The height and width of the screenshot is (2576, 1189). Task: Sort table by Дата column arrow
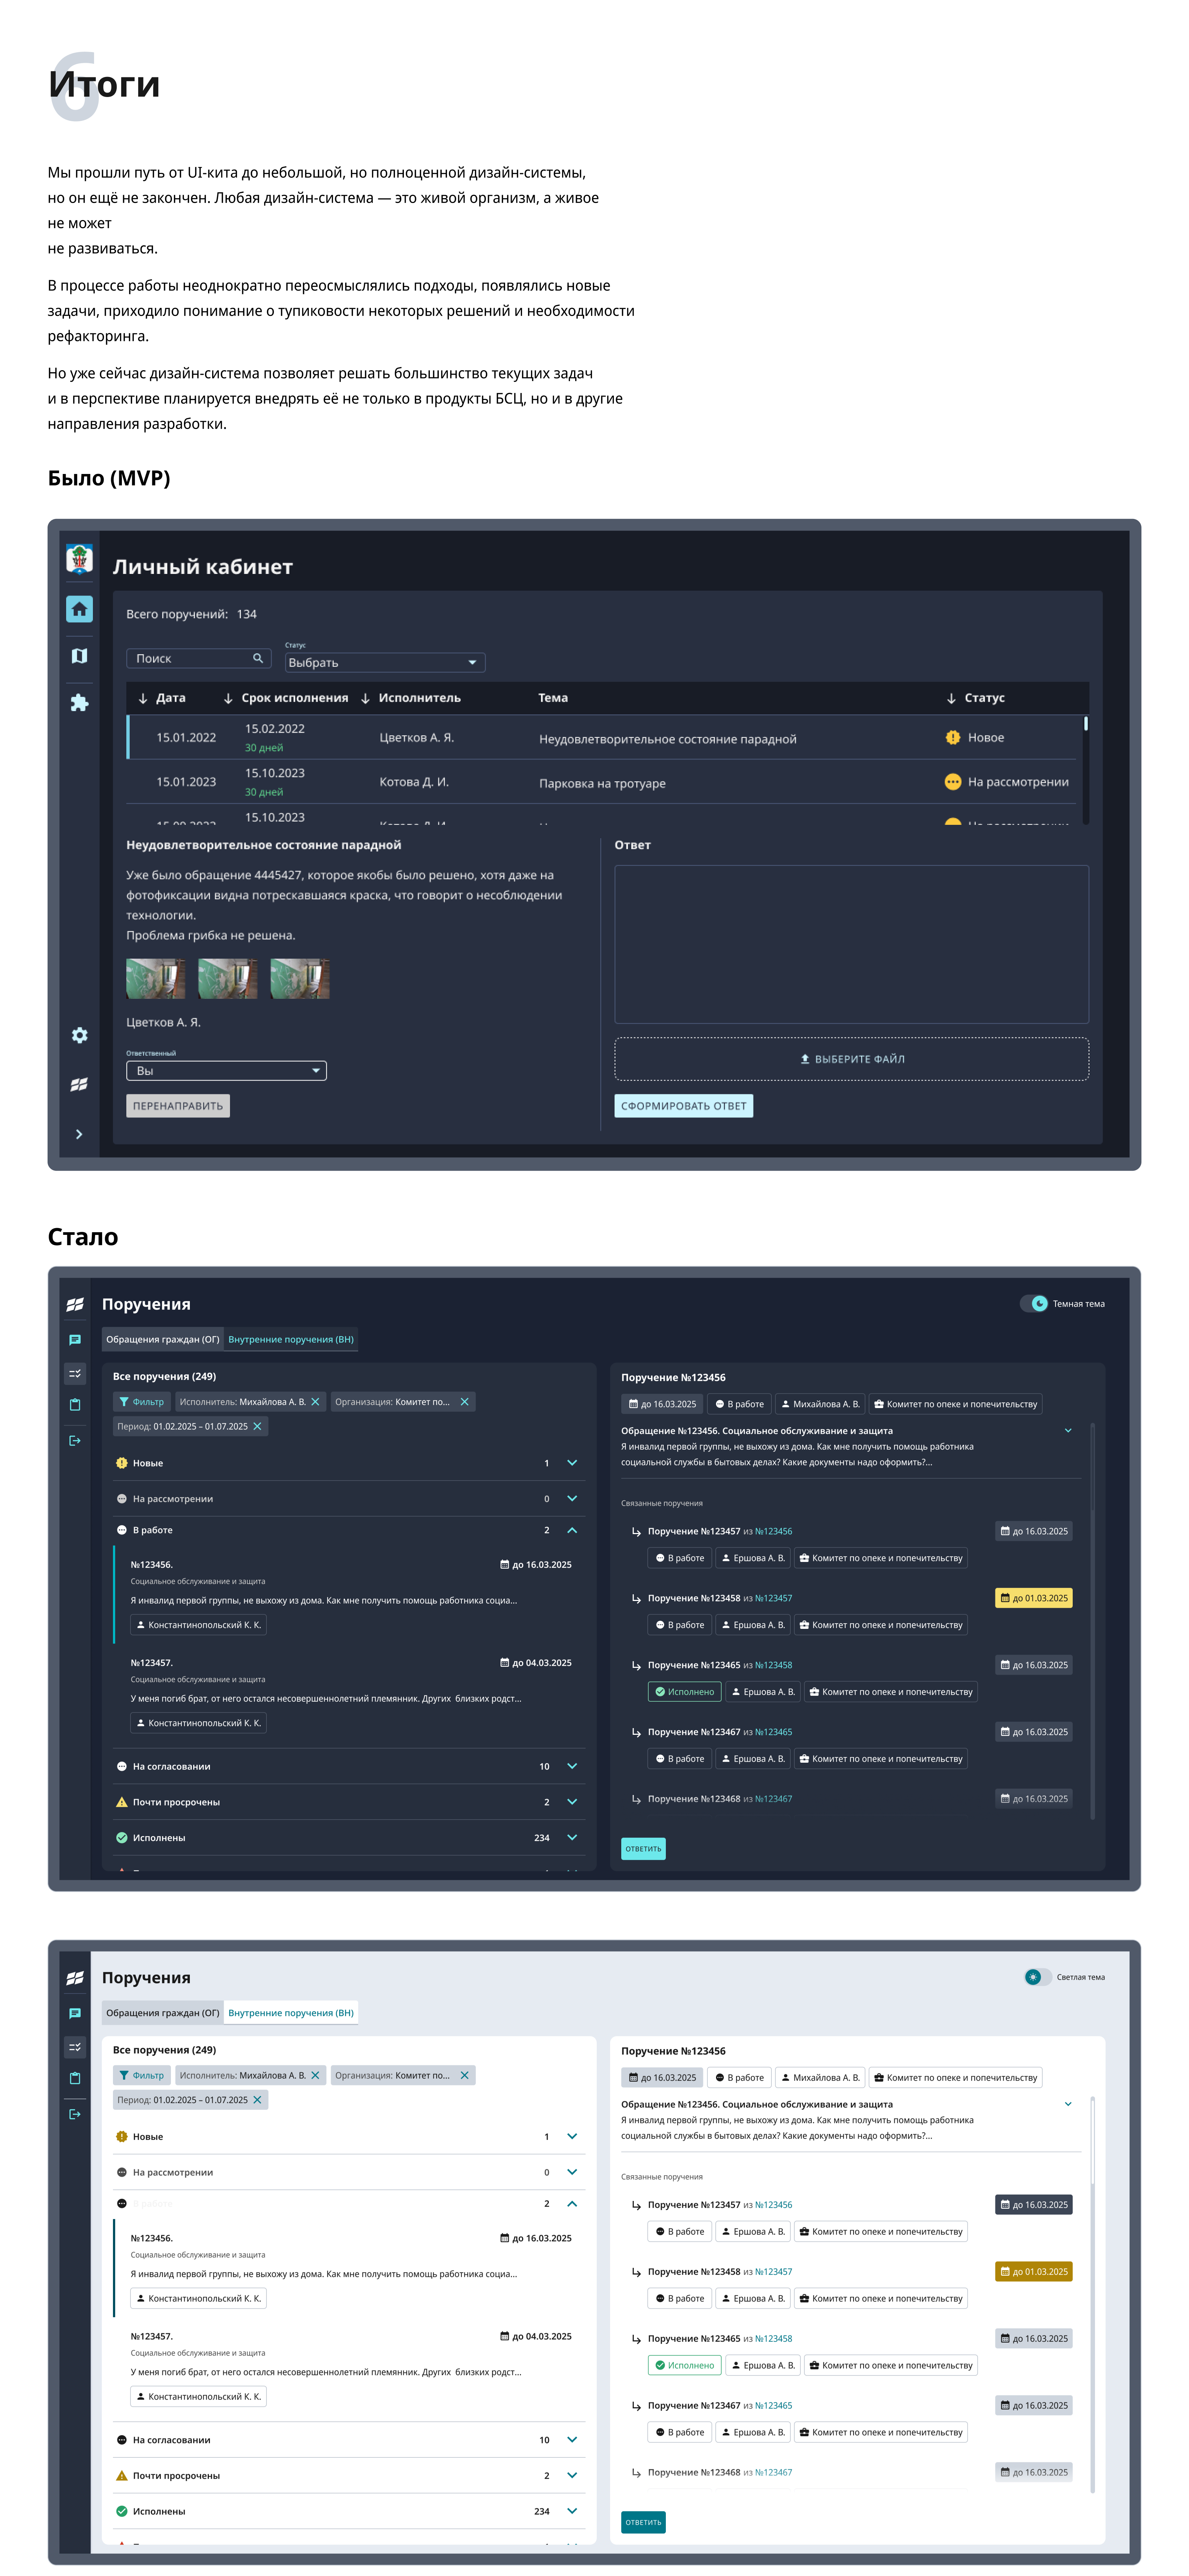tap(143, 698)
